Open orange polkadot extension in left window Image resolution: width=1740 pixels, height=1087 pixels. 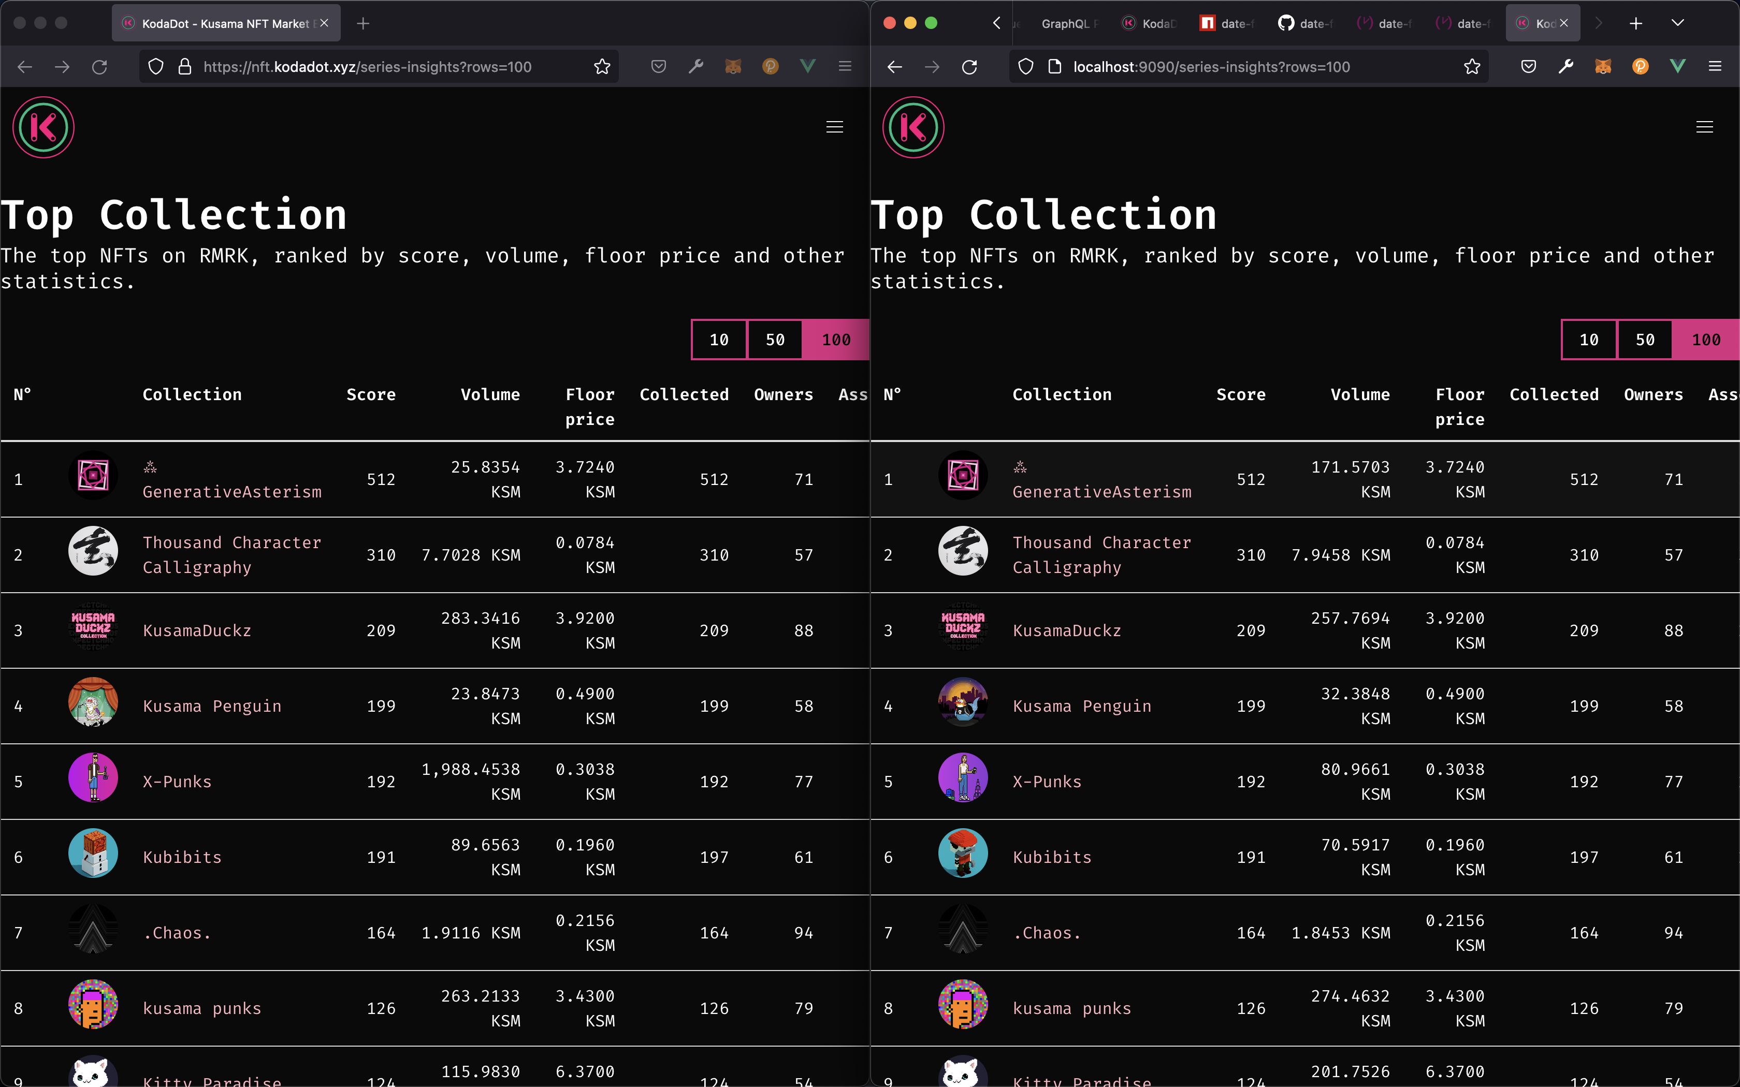pos(770,67)
